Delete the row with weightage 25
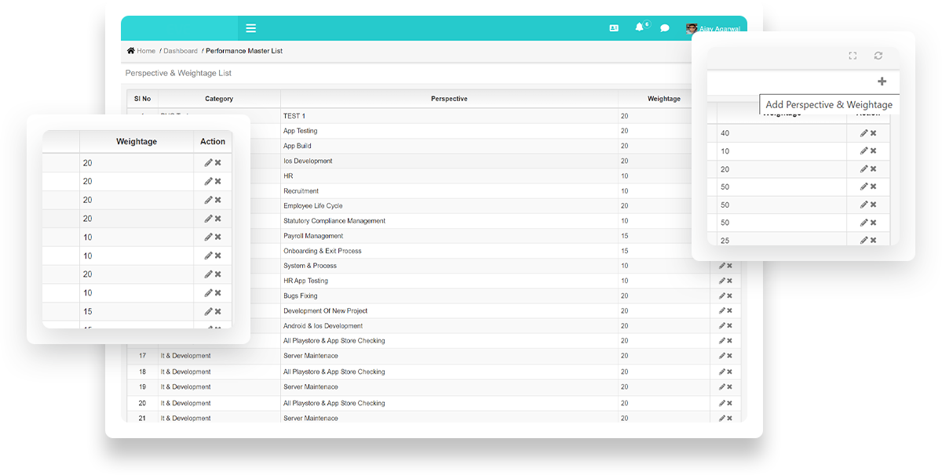Screen dimensions: 942x475 873,240
